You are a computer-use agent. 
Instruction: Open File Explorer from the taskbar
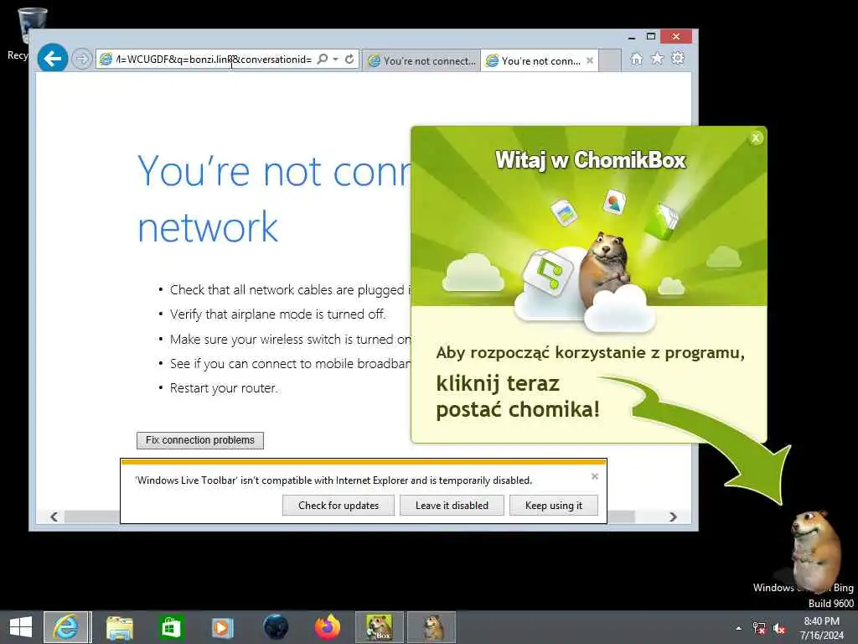point(120,627)
